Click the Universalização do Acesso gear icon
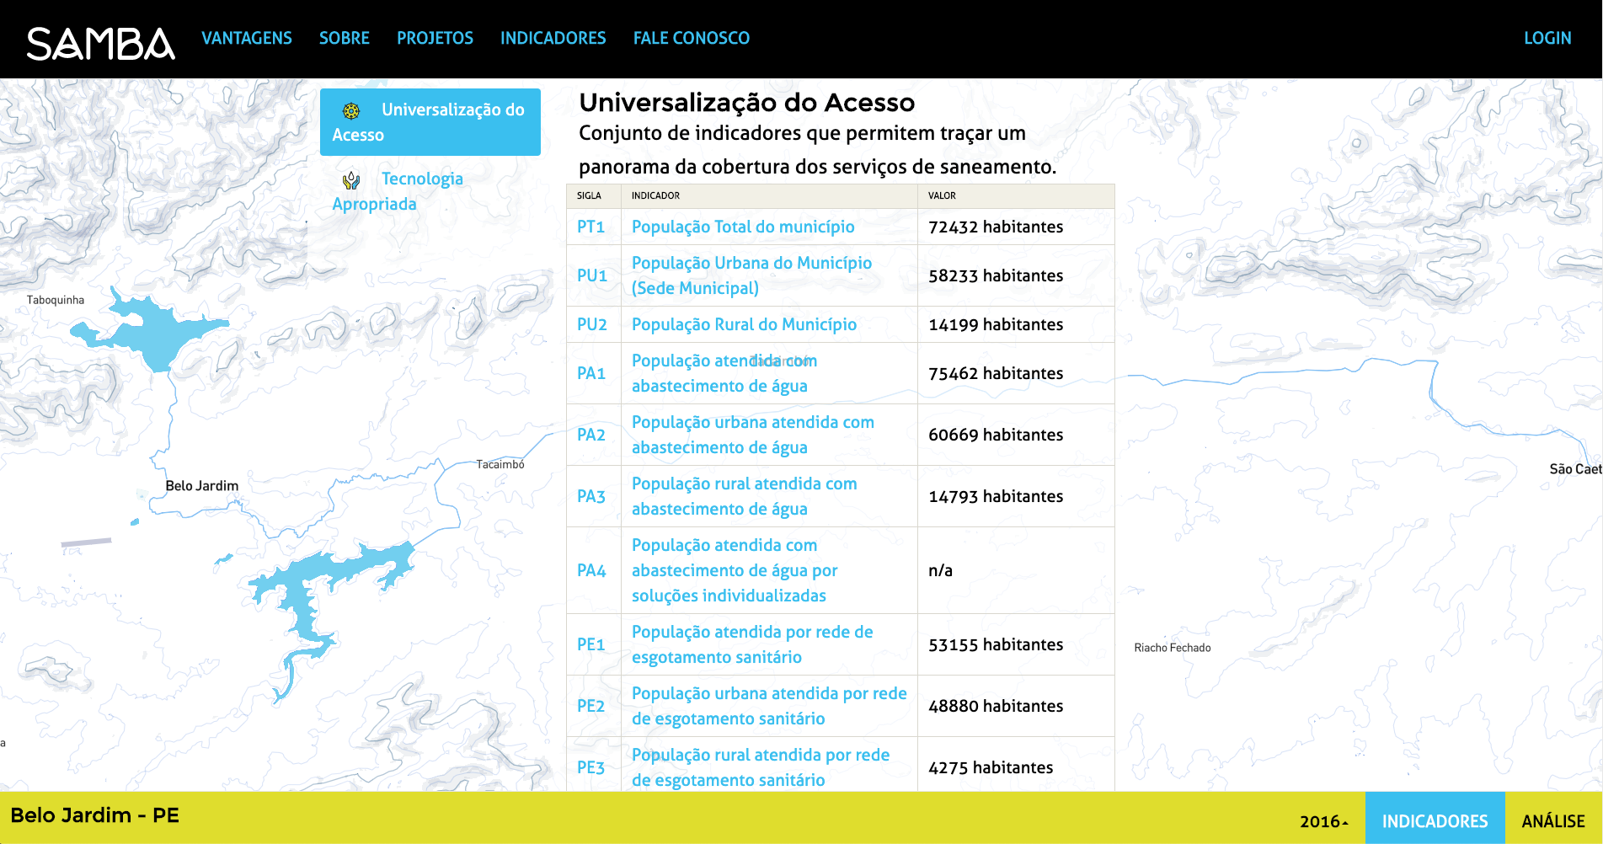The height and width of the screenshot is (844, 1603). coord(351,110)
